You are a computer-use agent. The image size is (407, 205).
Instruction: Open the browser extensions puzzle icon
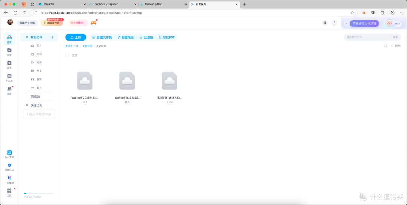pos(382,13)
